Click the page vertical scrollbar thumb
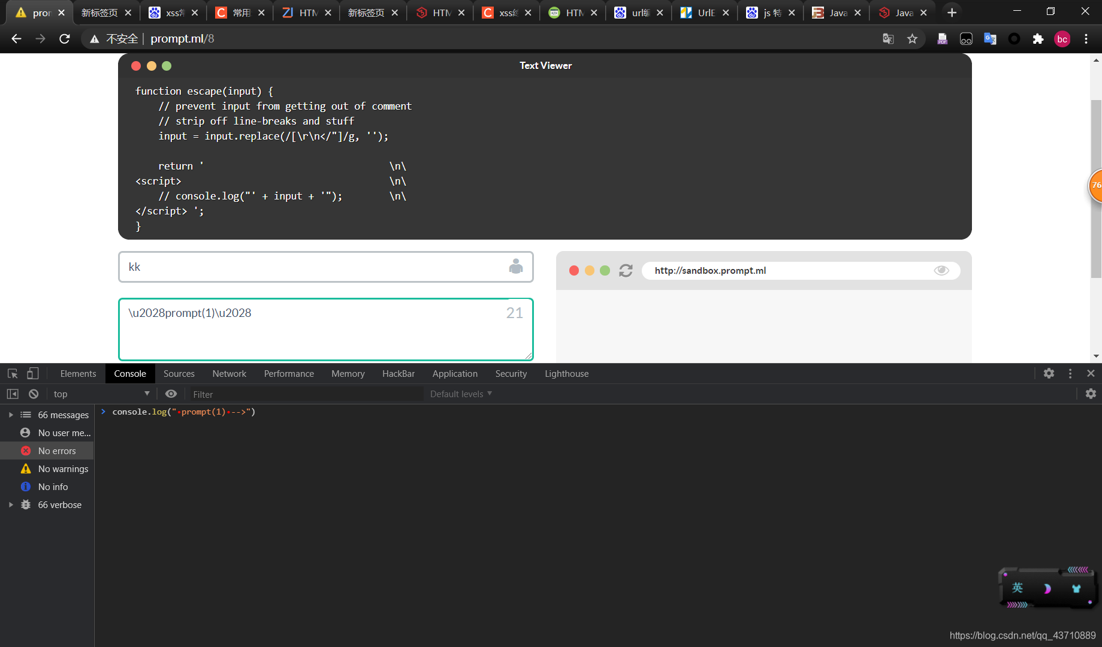Viewport: 1102px width, 647px height. (x=1096, y=189)
